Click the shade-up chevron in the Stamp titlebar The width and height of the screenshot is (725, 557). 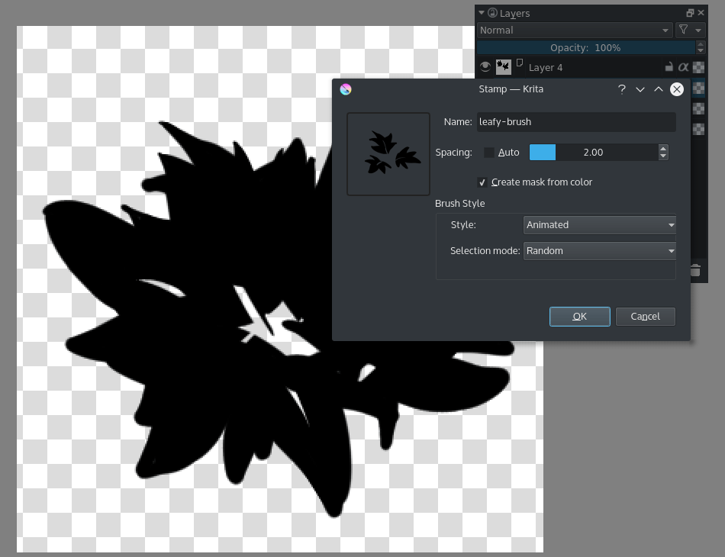pos(658,89)
